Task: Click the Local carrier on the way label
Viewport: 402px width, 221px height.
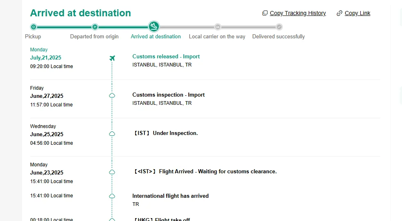Action: point(217,36)
